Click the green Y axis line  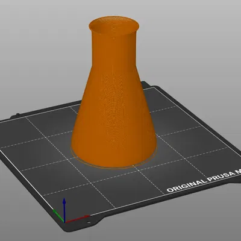[x=58, y=215]
